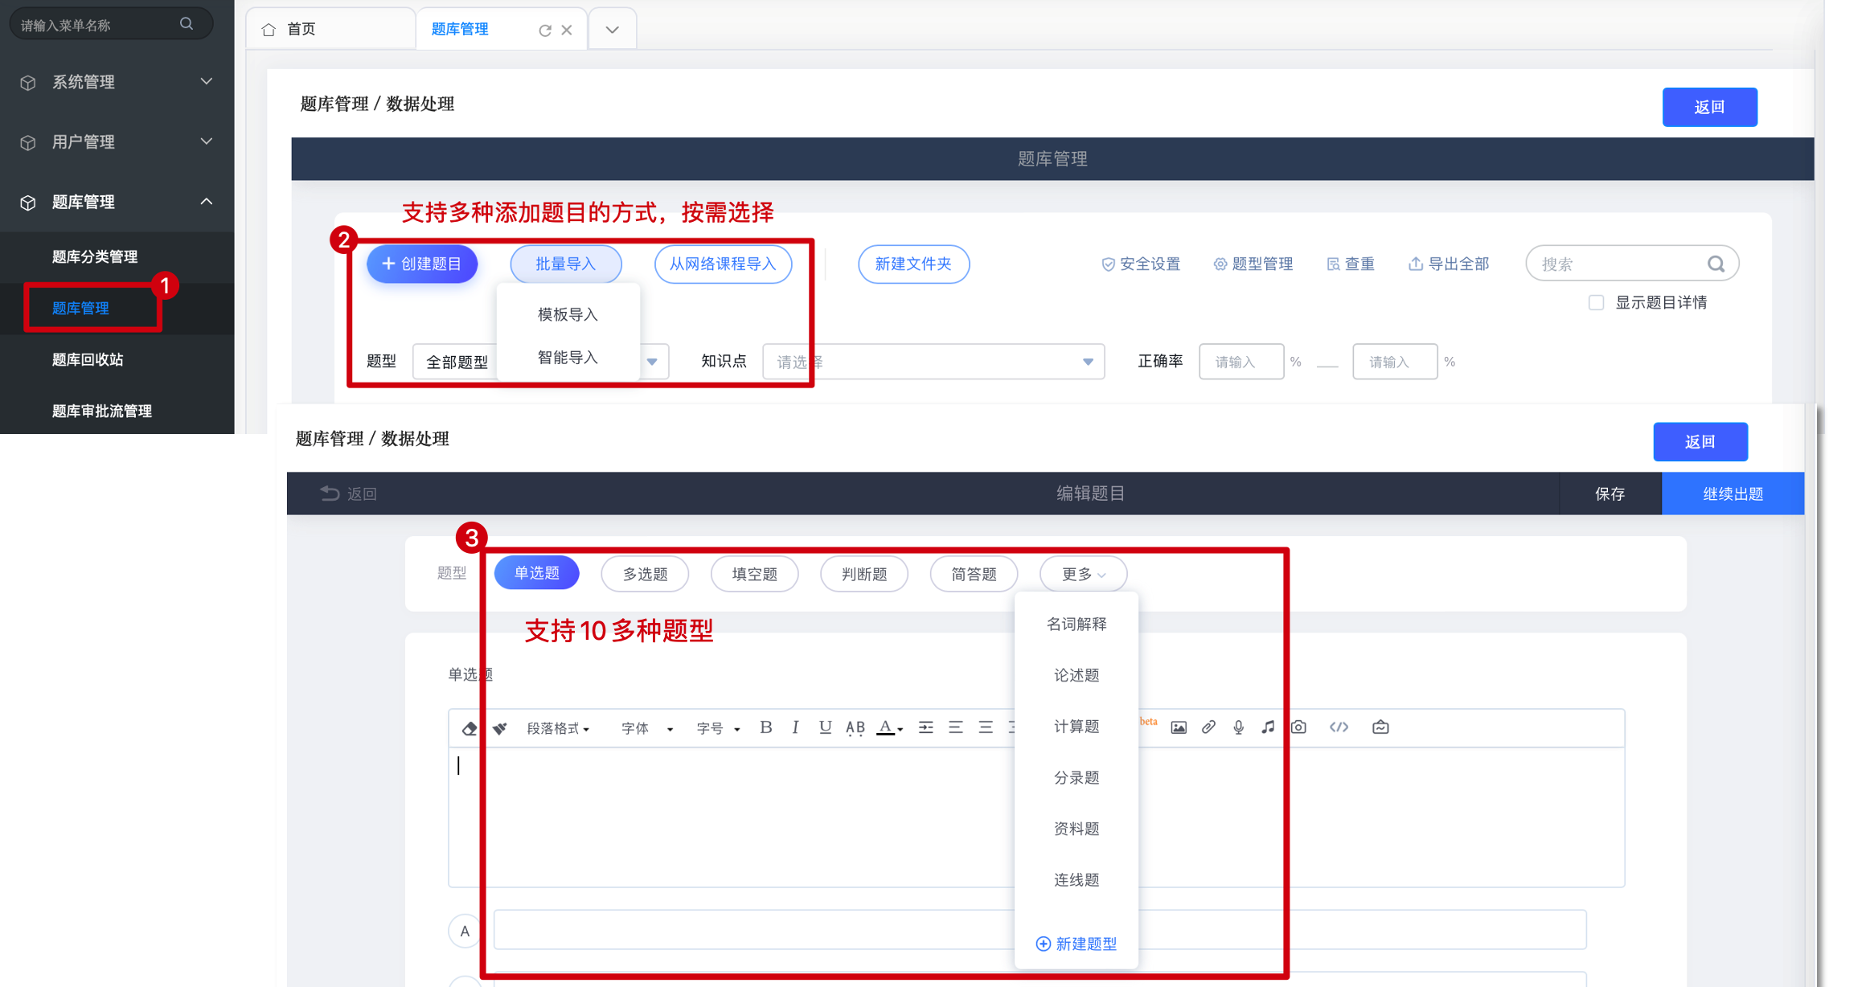
Task: Select the 多选题 question type
Action: tap(645, 574)
